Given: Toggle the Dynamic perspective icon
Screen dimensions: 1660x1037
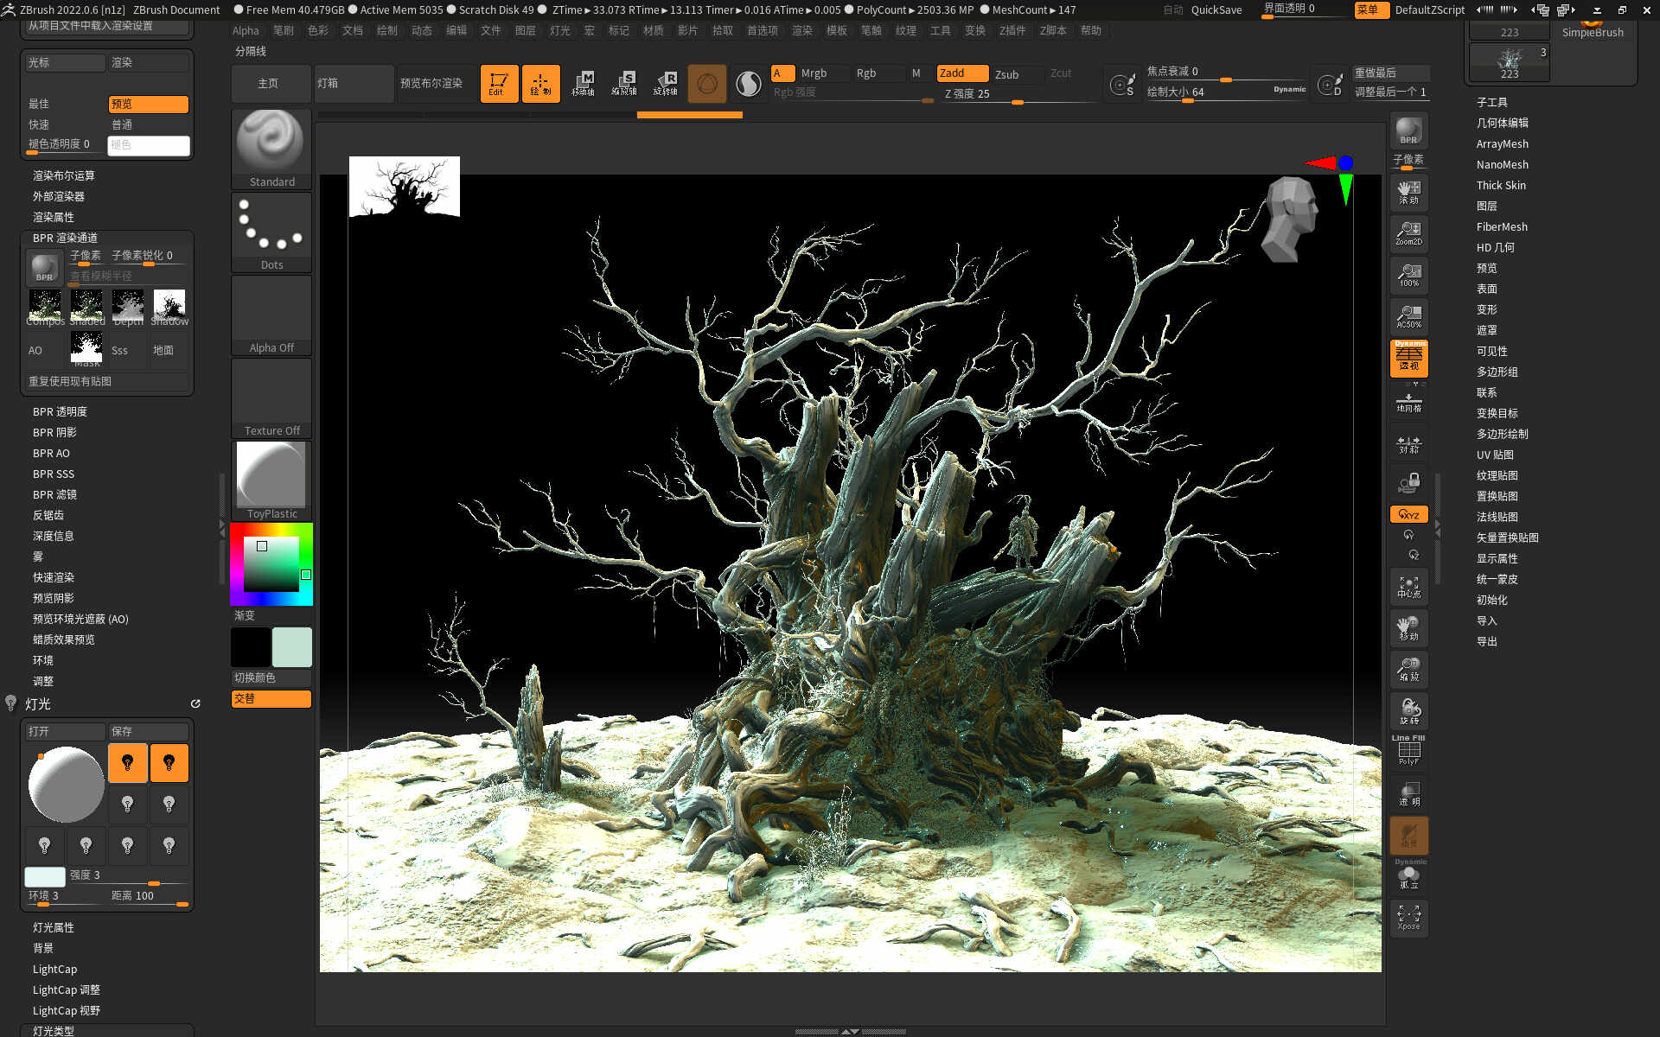Looking at the screenshot, I should 1408,358.
